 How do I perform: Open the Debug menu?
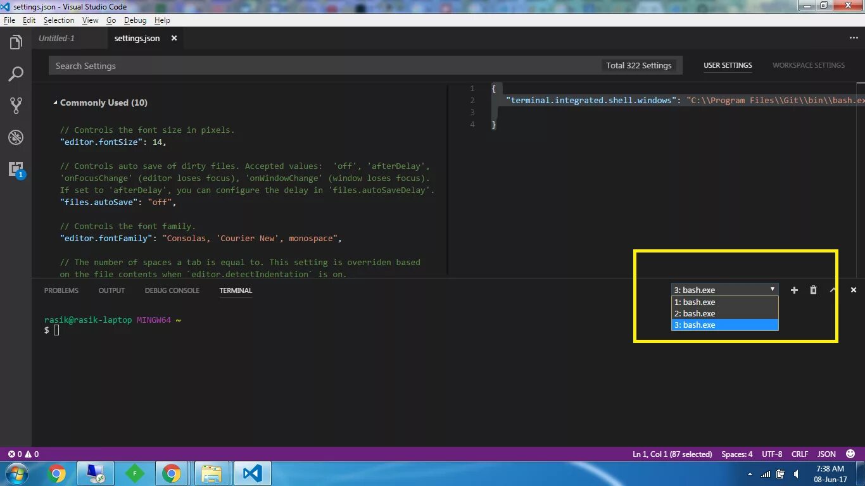click(x=136, y=20)
